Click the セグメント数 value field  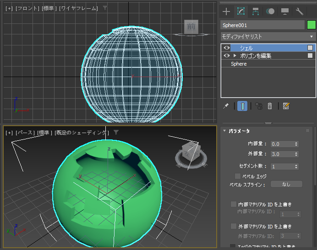click(x=283, y=167)
